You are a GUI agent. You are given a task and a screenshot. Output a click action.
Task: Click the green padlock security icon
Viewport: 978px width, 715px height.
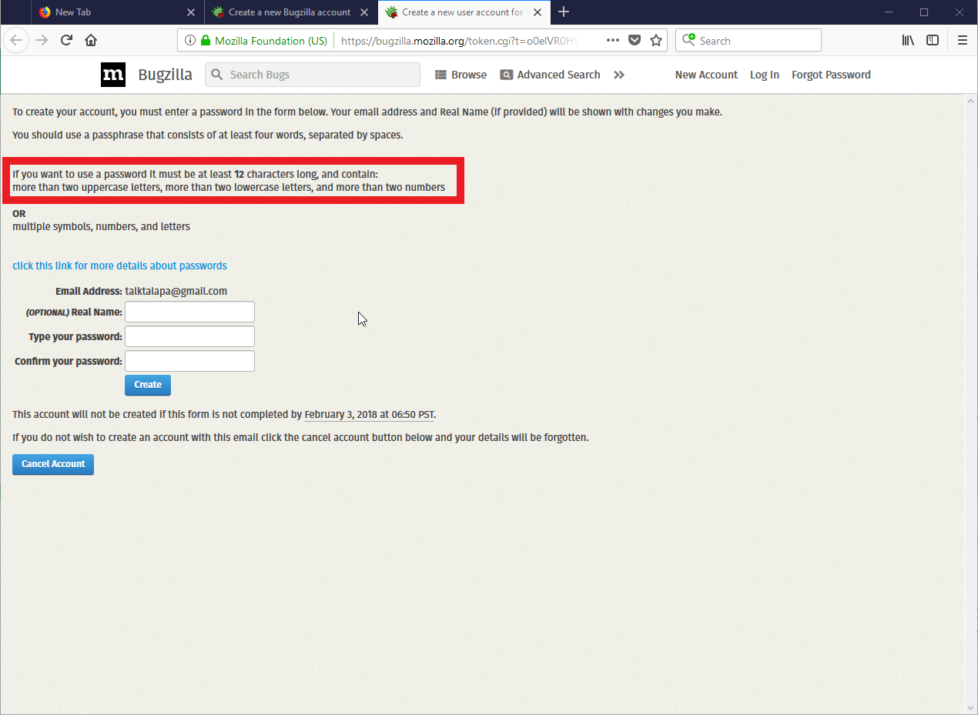click(x=206, y=41)
